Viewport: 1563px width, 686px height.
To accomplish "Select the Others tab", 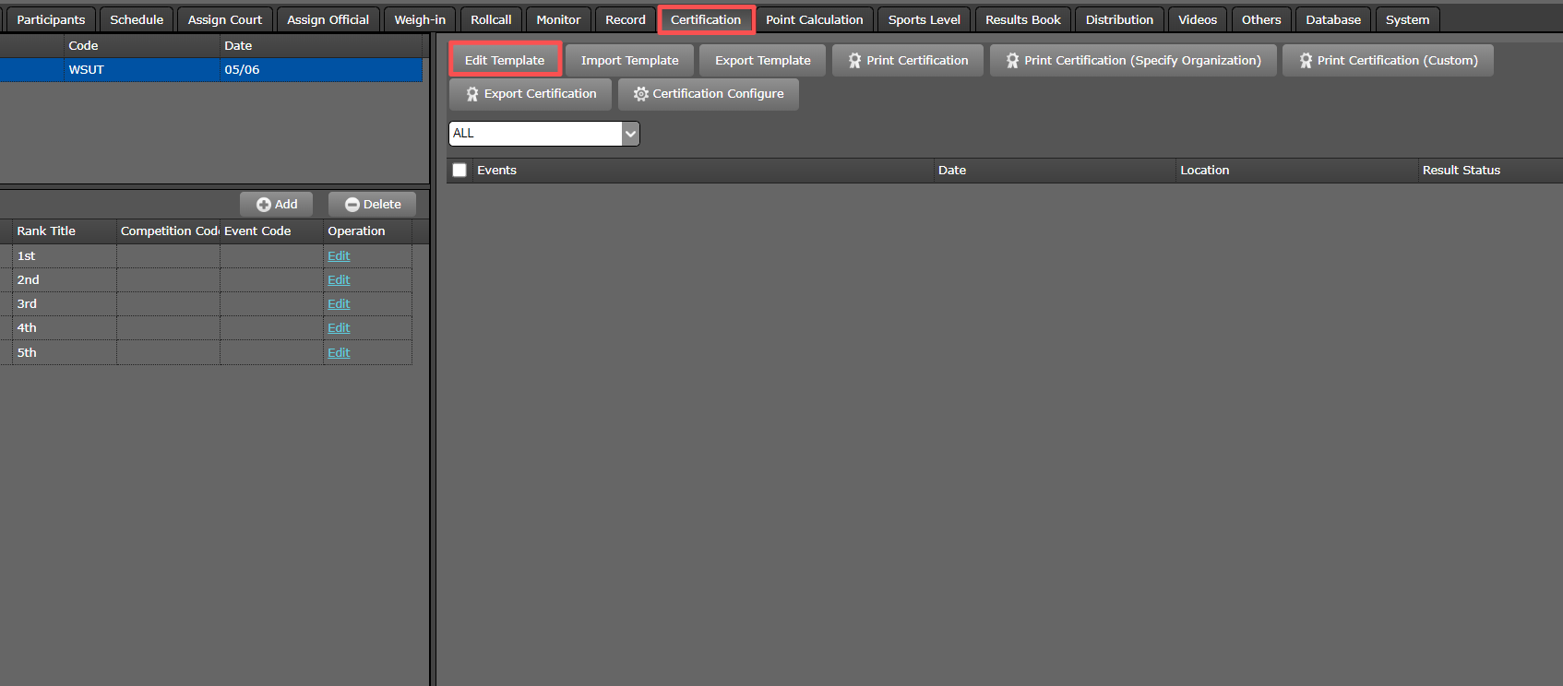I will [x=1261, y=19].
